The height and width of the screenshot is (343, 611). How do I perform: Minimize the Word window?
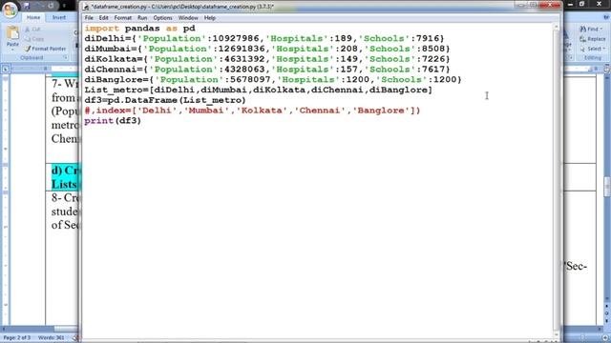pos(571,4)
